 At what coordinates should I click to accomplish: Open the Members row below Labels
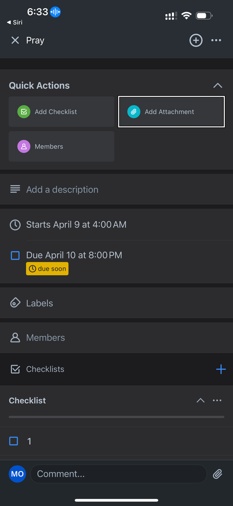coord(116,337)
